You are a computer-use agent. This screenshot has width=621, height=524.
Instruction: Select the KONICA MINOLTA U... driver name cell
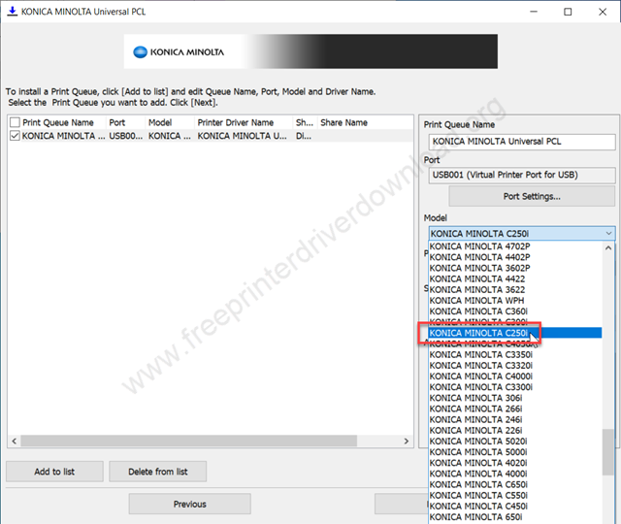(242, 136)
